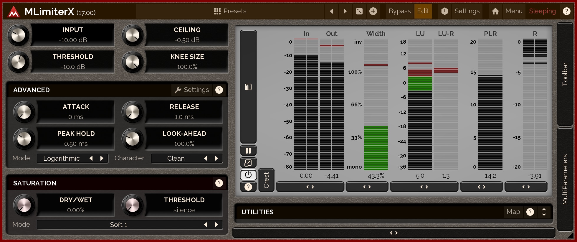This screenshot has width=577, height=242.
Task: Open help question mark in top bar
Action: click(566, 11)
